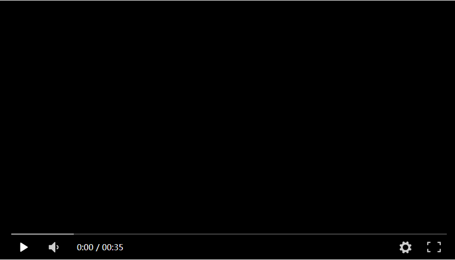The image size is (455, 260).
Task: Click the video area's upper-right corner region
Action: click(x=438, y=14)
